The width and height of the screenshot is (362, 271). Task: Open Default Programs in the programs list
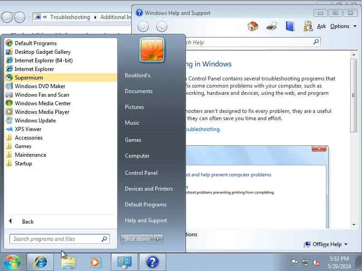point(61,43)
